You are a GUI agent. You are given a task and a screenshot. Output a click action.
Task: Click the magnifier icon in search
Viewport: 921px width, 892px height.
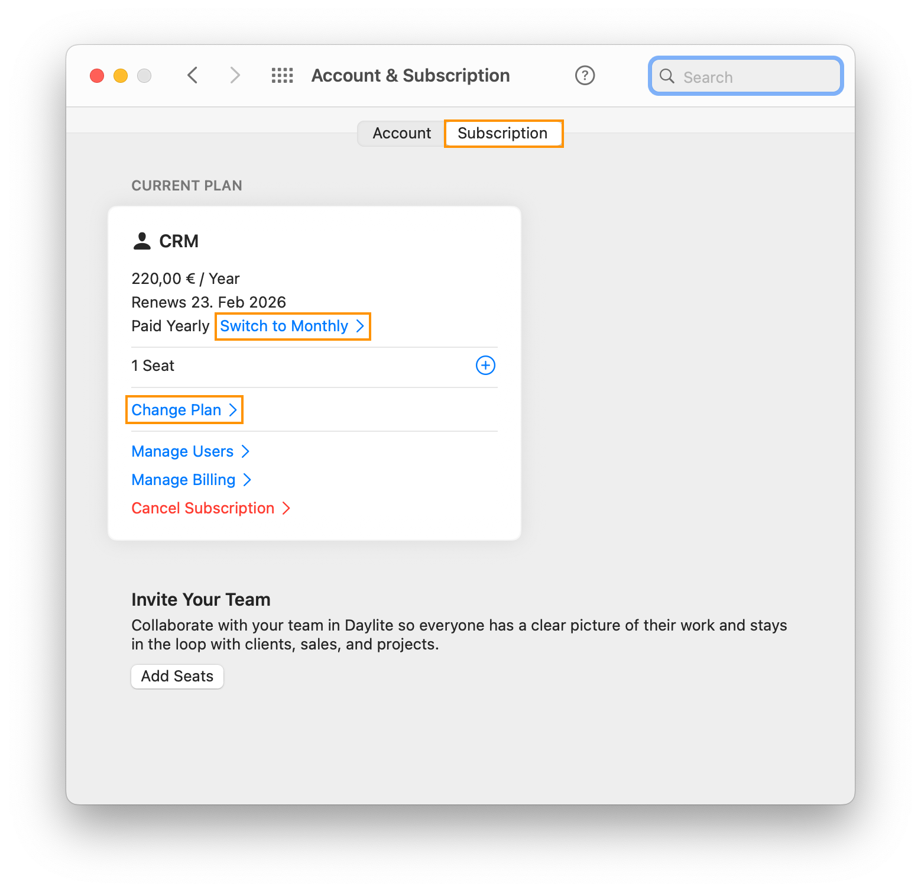(x=667, y=76)
